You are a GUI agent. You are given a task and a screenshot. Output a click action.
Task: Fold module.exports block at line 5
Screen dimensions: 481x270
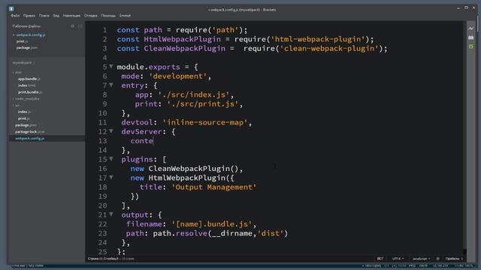pyautogui.click(x=111, y=67)
